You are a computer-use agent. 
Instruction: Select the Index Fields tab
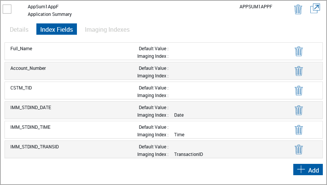(56, 29)
